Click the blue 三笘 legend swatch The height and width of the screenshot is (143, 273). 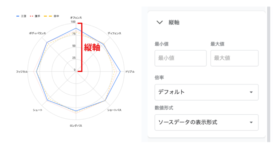18,16
